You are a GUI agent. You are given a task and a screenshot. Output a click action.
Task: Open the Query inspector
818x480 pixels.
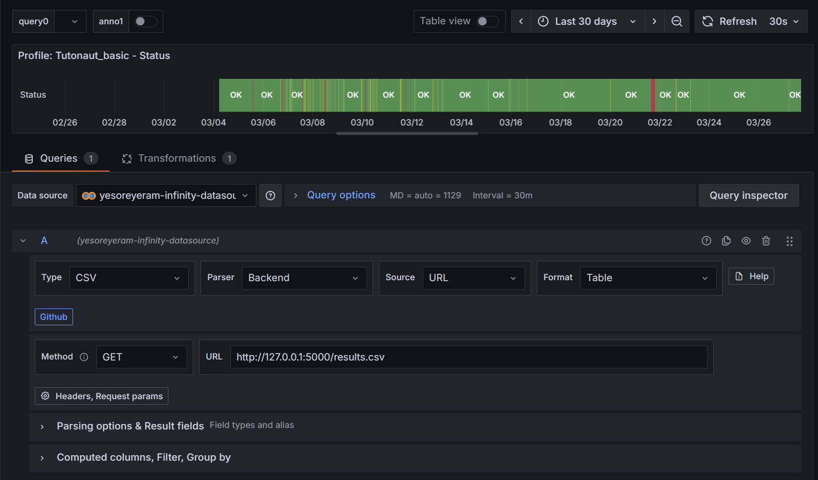[x=748, y=195]
